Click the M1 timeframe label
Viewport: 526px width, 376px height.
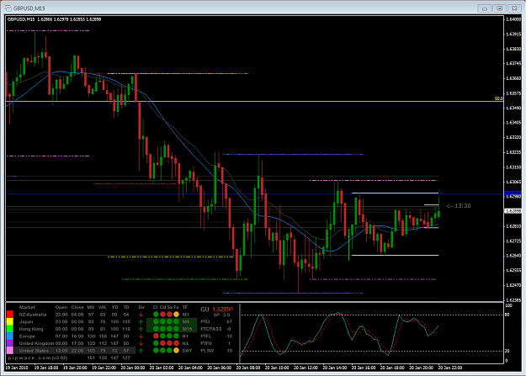tap(185, 315)
